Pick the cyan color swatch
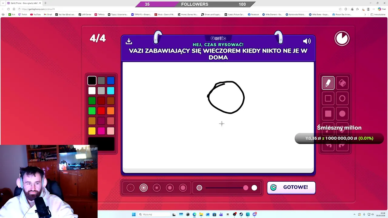The image size is (388, 218). (x=111, y=91)
